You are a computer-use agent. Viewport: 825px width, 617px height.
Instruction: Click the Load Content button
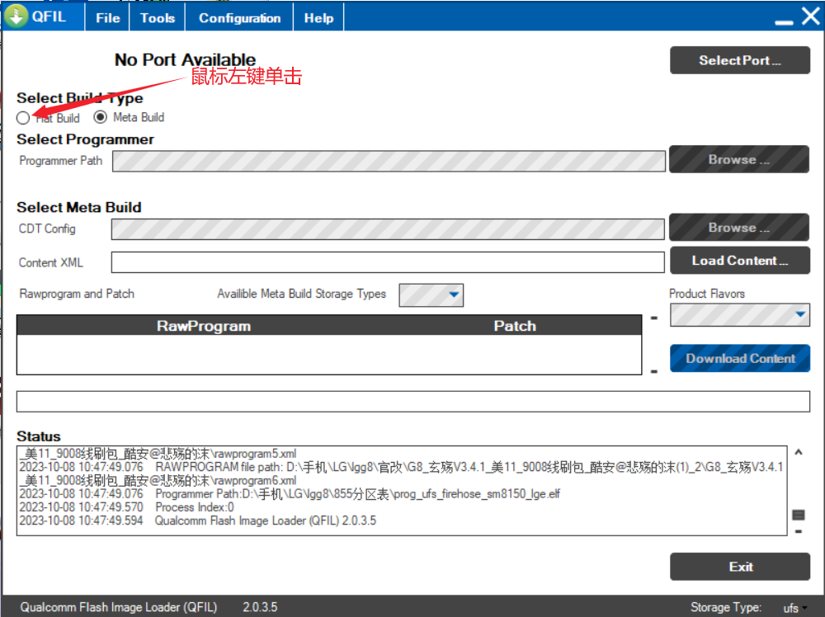(739, 261)
